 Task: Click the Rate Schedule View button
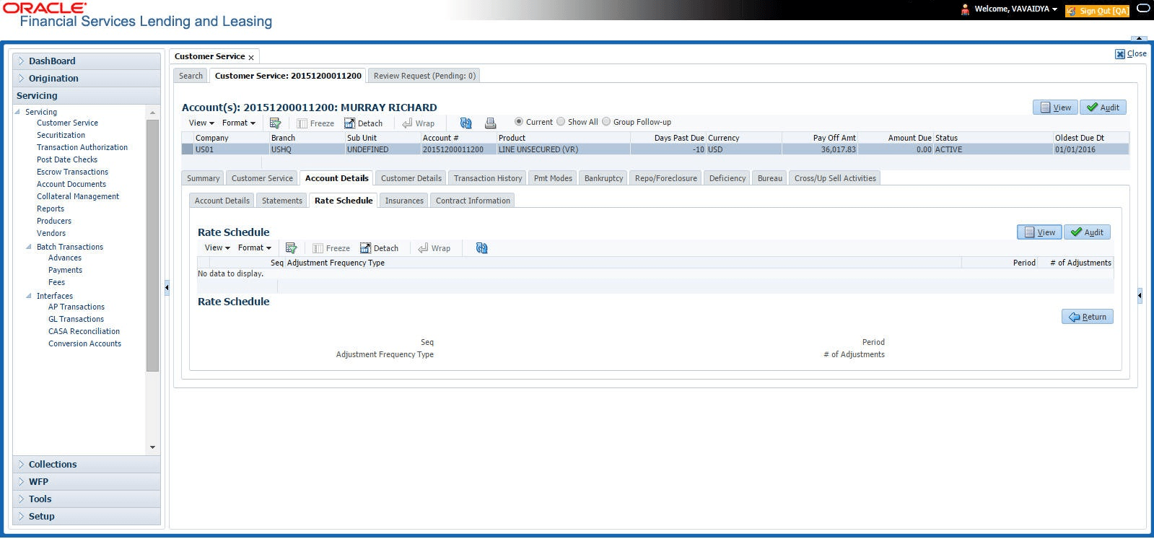tap(1039, 232)
